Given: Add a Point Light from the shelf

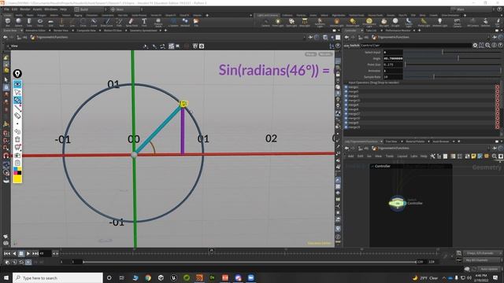Looking at the screenshot, I should (278, 23).
